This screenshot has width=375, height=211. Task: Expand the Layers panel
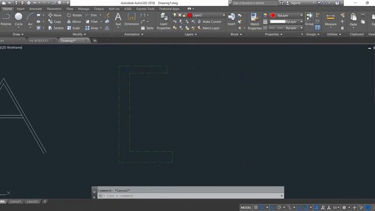click(190, 34)
